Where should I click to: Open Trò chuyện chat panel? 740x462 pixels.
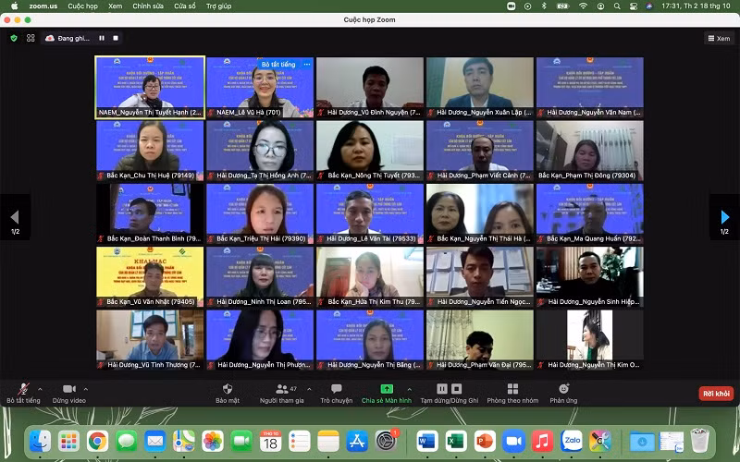click(336, 391)
